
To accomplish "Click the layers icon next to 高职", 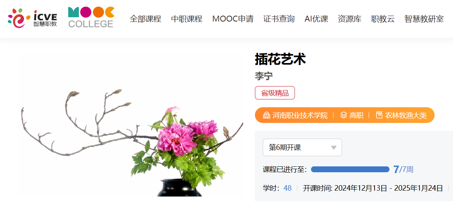I will pyautogui.click(x=343, y=115).
